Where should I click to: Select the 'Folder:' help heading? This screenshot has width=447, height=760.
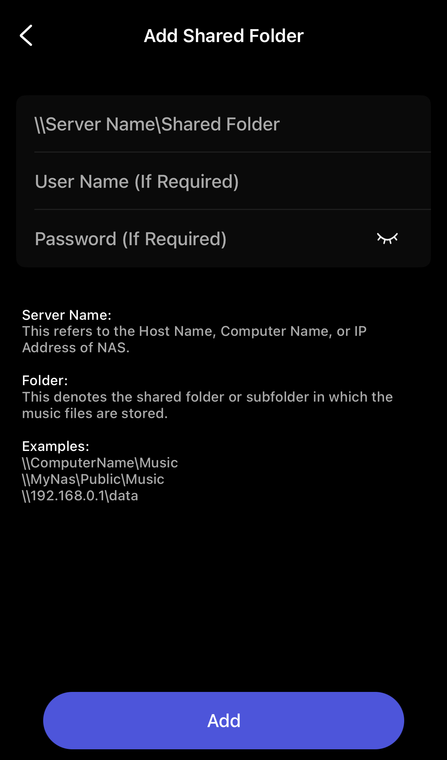tap(45, 381)
